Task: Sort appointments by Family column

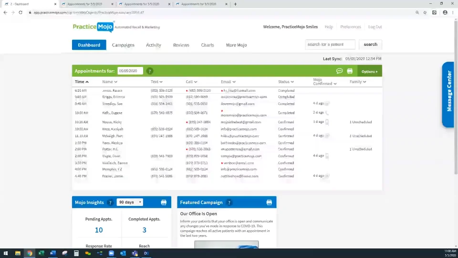Action: [358, 82]
